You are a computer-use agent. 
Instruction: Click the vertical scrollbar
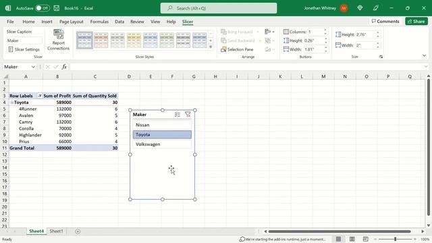click(428, 147)
